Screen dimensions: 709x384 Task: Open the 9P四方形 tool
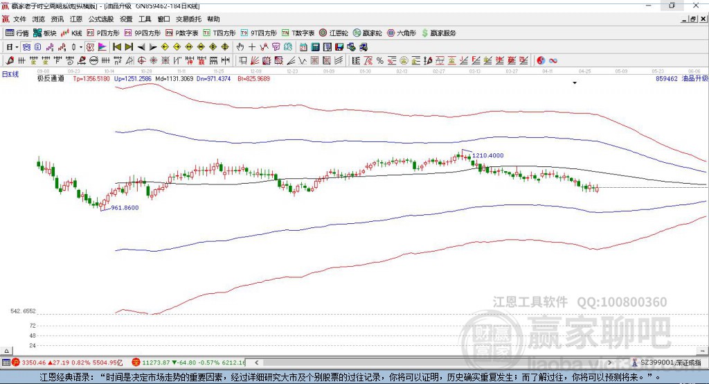(x=143, y=33)
